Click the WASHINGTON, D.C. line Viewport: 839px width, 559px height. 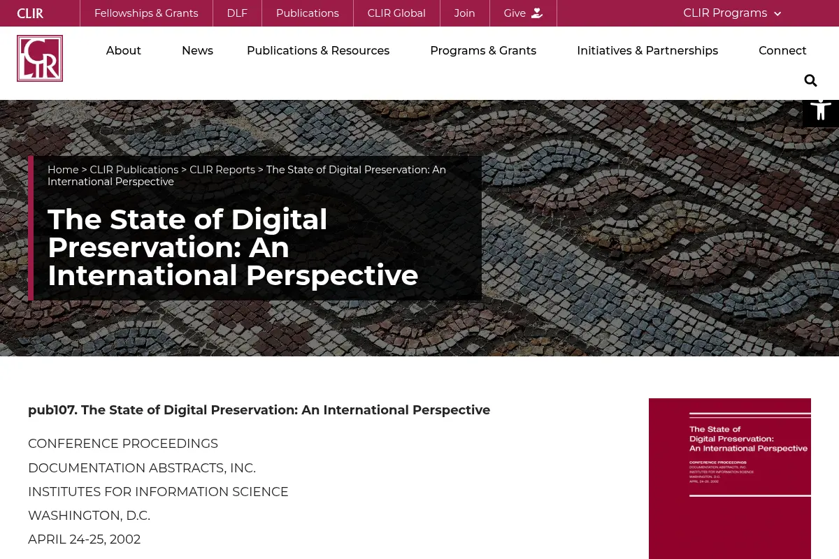pos(89,516)
